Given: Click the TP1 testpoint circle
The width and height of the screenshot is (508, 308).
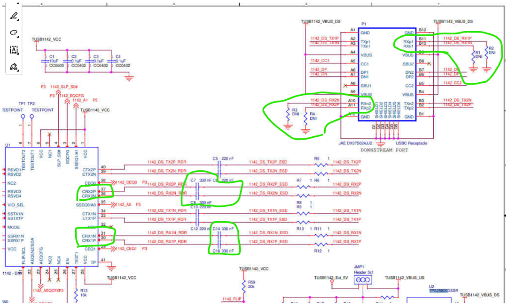Looking at the screenshot, I should [23, 117].
